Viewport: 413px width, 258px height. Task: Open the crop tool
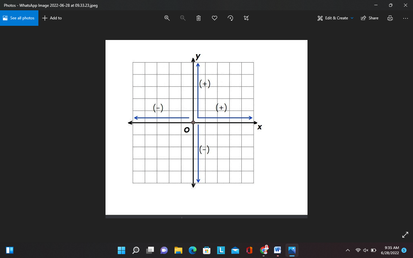(246, 18)
